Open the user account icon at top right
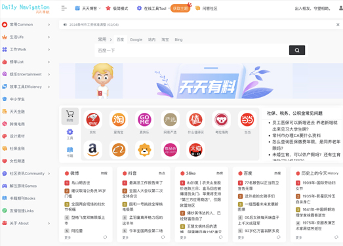343x246 pixels. click(x=341, y=9)
